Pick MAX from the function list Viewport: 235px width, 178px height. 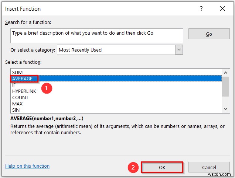17,104
